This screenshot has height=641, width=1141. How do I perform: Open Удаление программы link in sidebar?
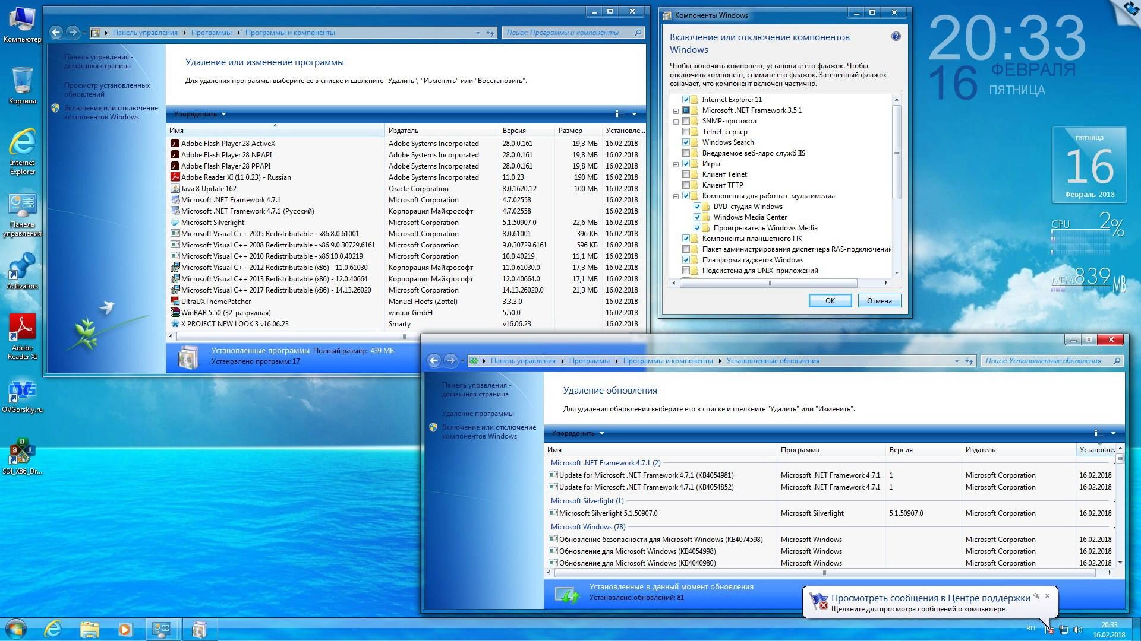click(478, 413)
